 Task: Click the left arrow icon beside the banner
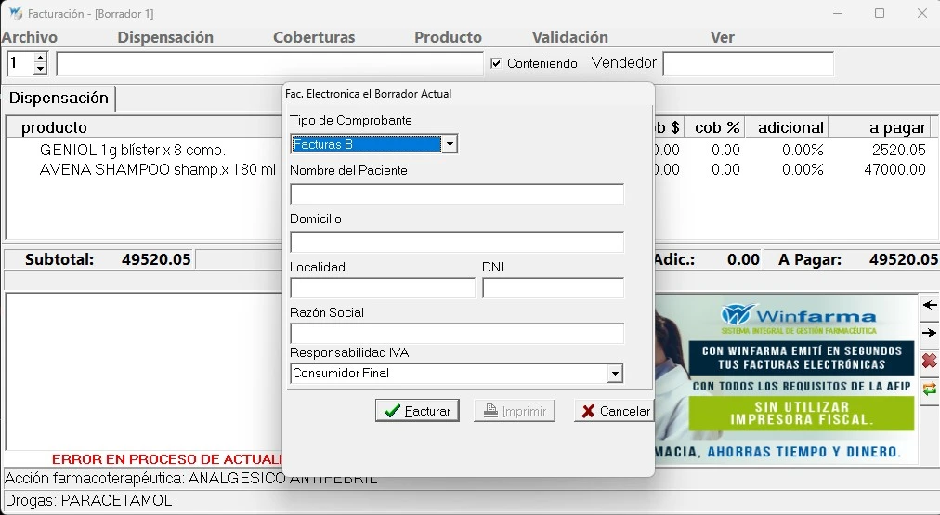[929, 305]
